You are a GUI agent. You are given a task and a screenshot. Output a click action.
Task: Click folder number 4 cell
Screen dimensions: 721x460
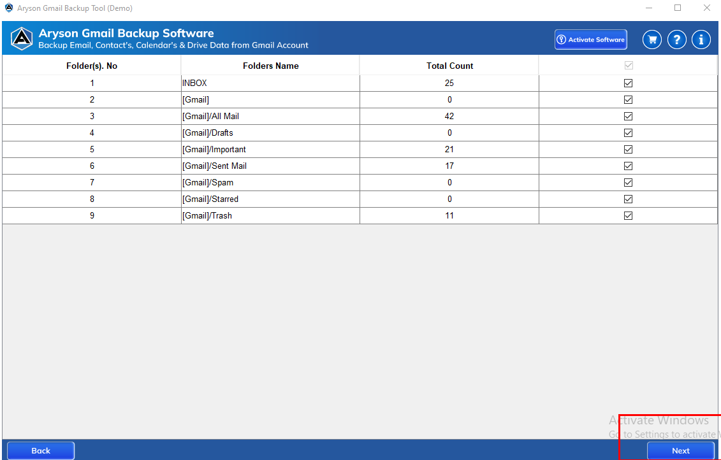coord(92,133)
